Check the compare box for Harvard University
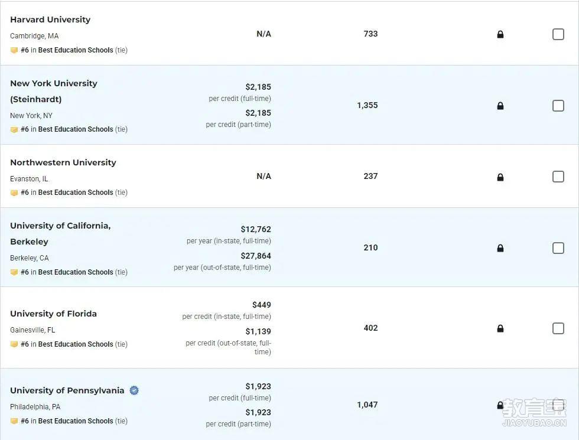The image size is (579, 440). (x=558, y=34)
